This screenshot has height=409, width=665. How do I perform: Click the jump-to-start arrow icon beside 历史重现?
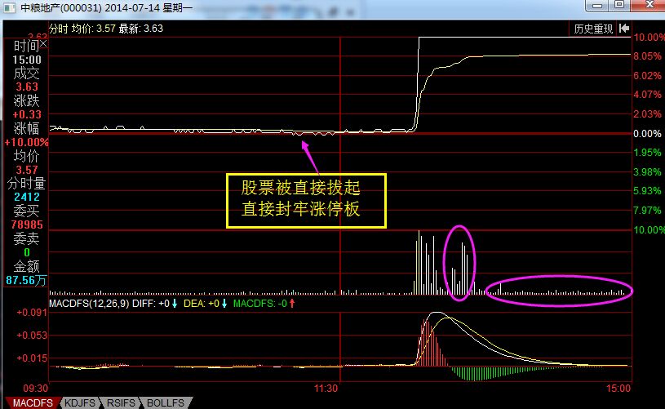[x=623, y=28]
